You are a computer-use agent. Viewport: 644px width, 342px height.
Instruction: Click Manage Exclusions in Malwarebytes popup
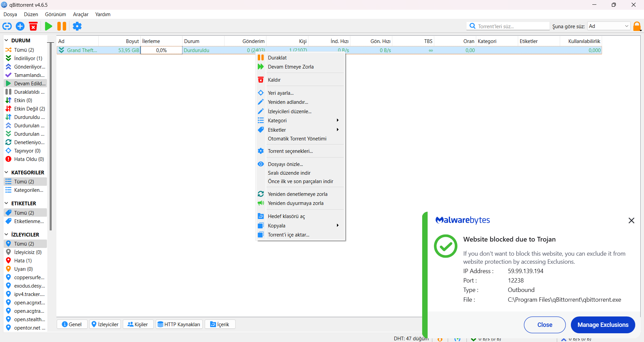(x=603, y=325)
